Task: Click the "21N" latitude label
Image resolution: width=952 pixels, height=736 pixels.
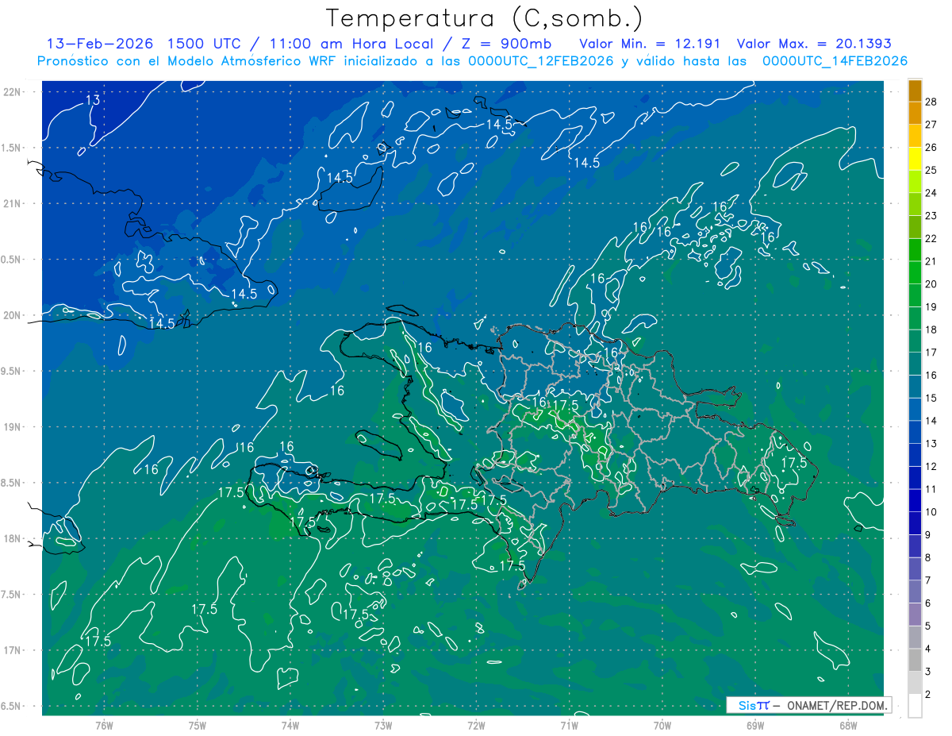Action: coord(12,203)
